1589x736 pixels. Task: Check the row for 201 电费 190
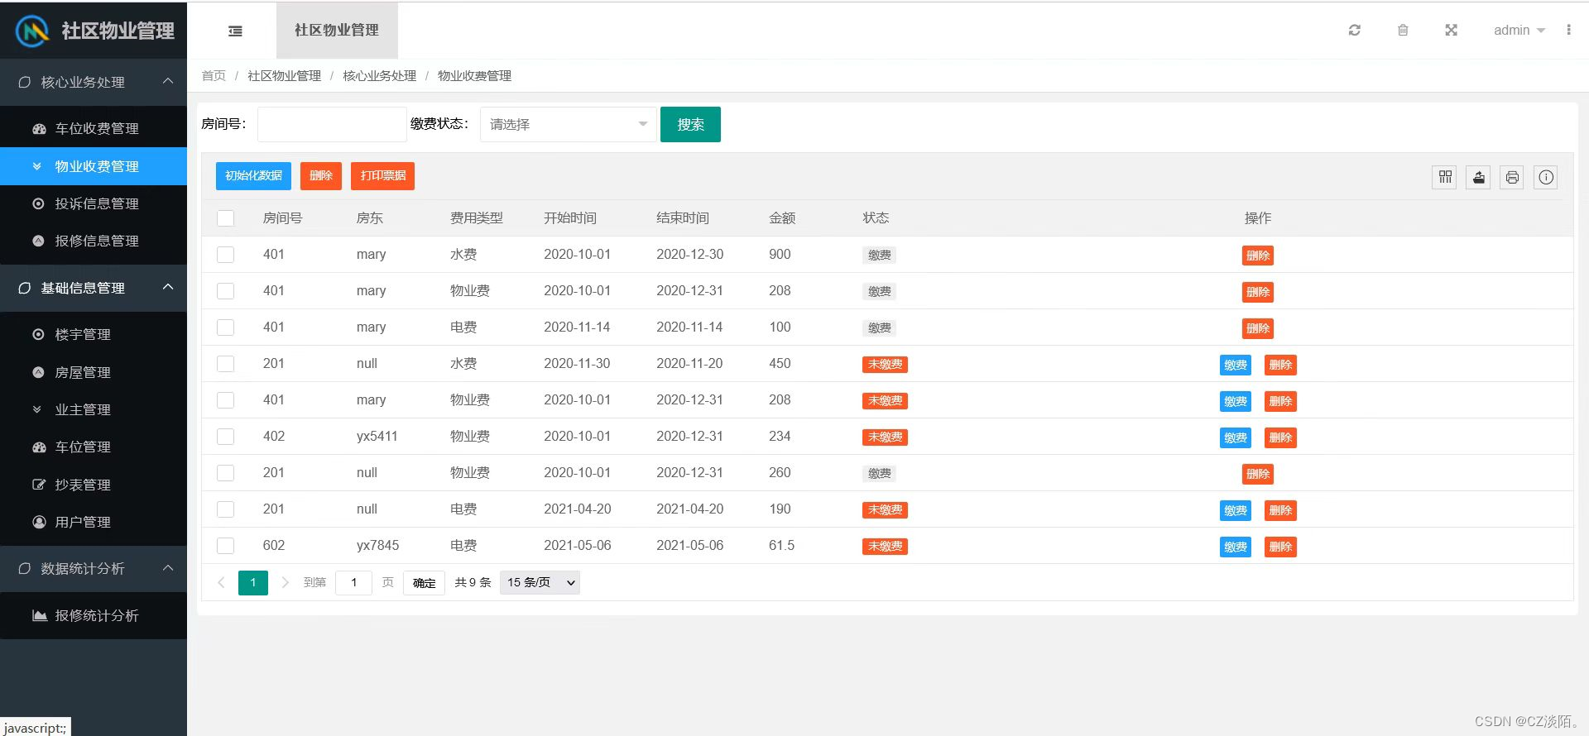(225, 509)
